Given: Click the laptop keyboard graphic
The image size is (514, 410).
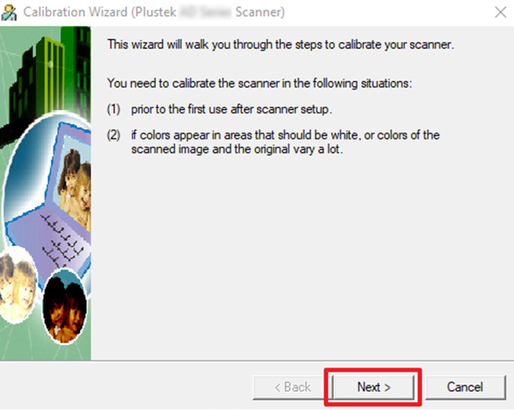Looking at the screenshot, I should 60,241.
